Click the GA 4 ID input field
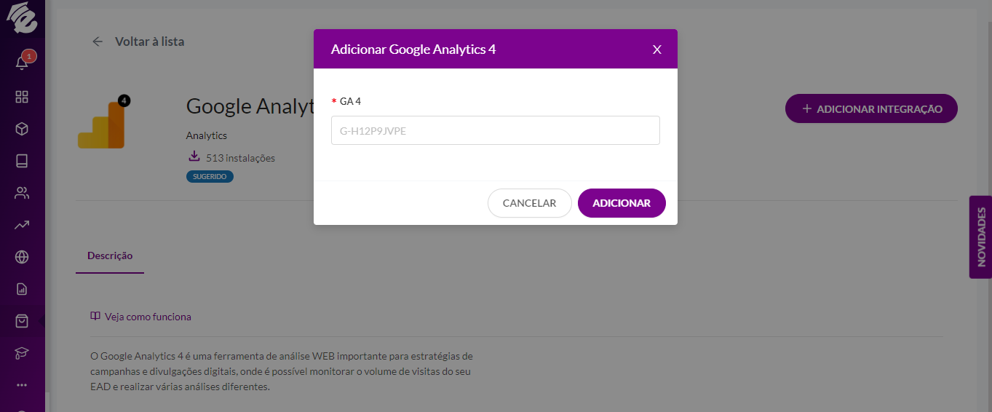992x412 pixels. pyautogui.click(x=496, y=130)
